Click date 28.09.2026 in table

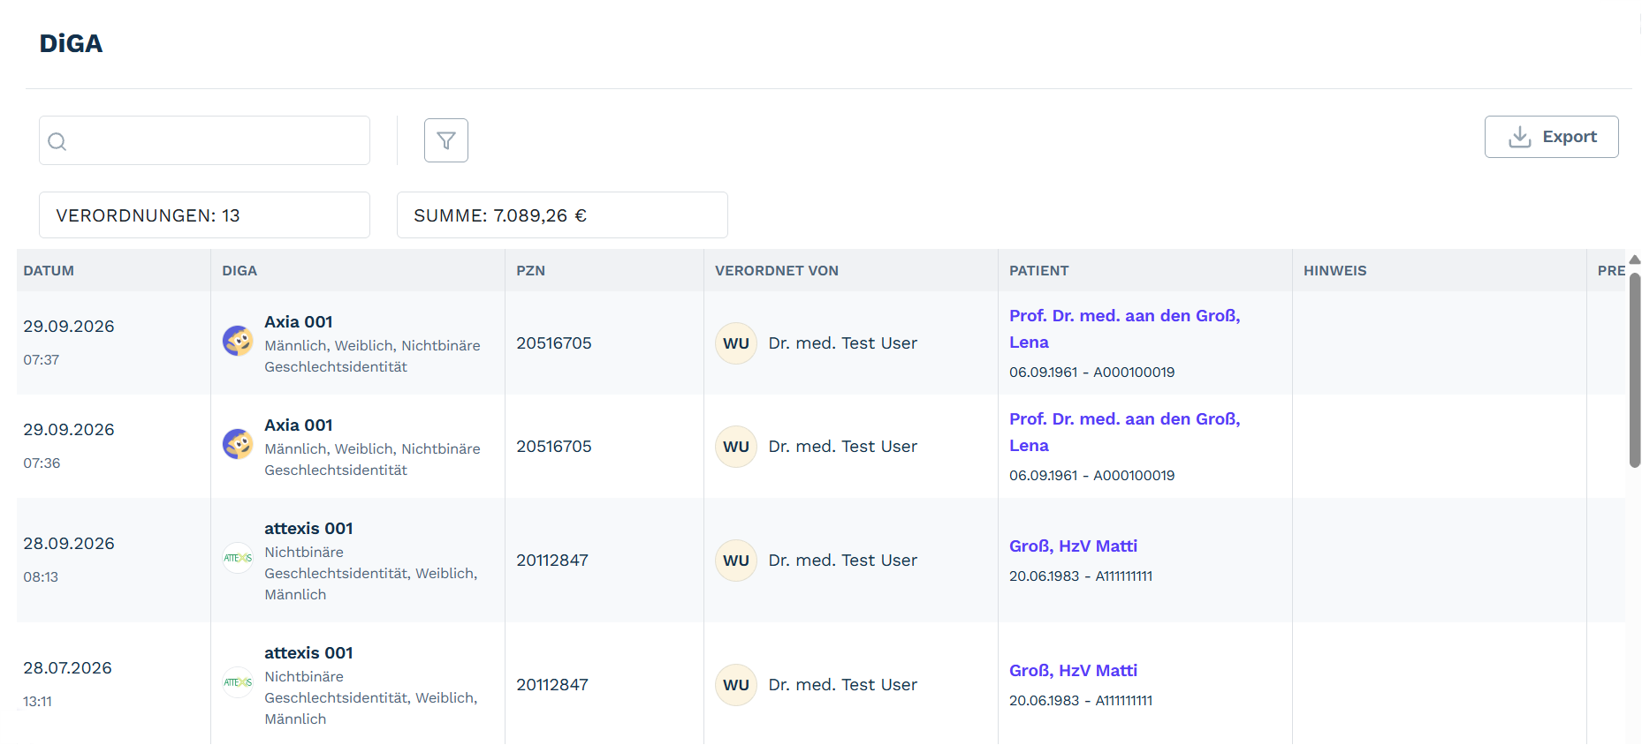[69, 543]
